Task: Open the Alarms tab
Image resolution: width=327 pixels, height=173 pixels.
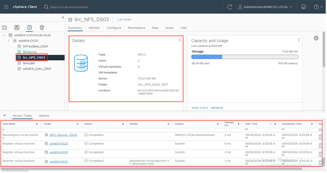Action: point(44,116)
